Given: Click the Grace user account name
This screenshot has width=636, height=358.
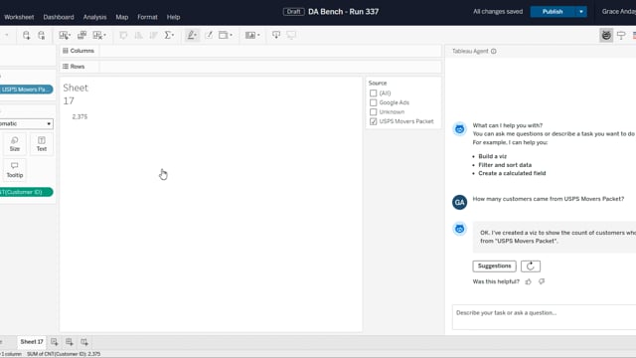Looking at the screenshot, I should point(618,12).
